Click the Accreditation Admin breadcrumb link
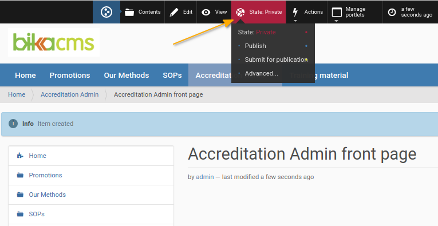This screenshot has height=226, width=438. coord(69,94)
